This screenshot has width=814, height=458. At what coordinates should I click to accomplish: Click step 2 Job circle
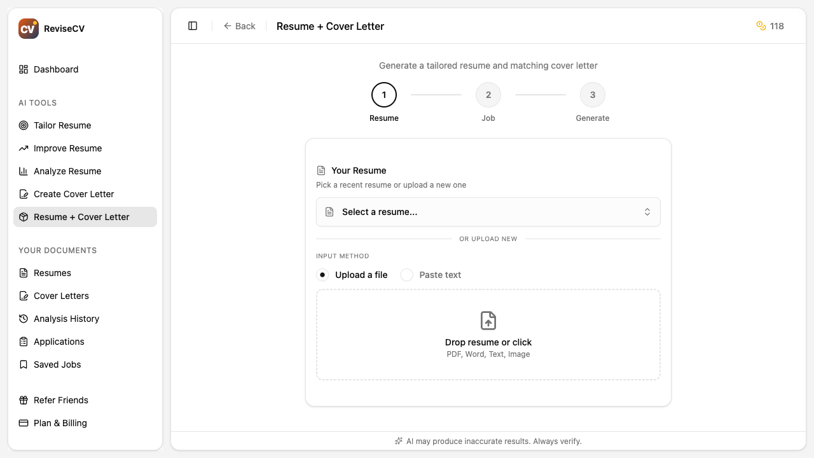point(488,94)
